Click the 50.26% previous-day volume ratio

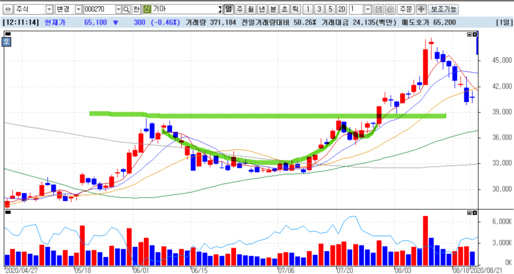(305, 23)
